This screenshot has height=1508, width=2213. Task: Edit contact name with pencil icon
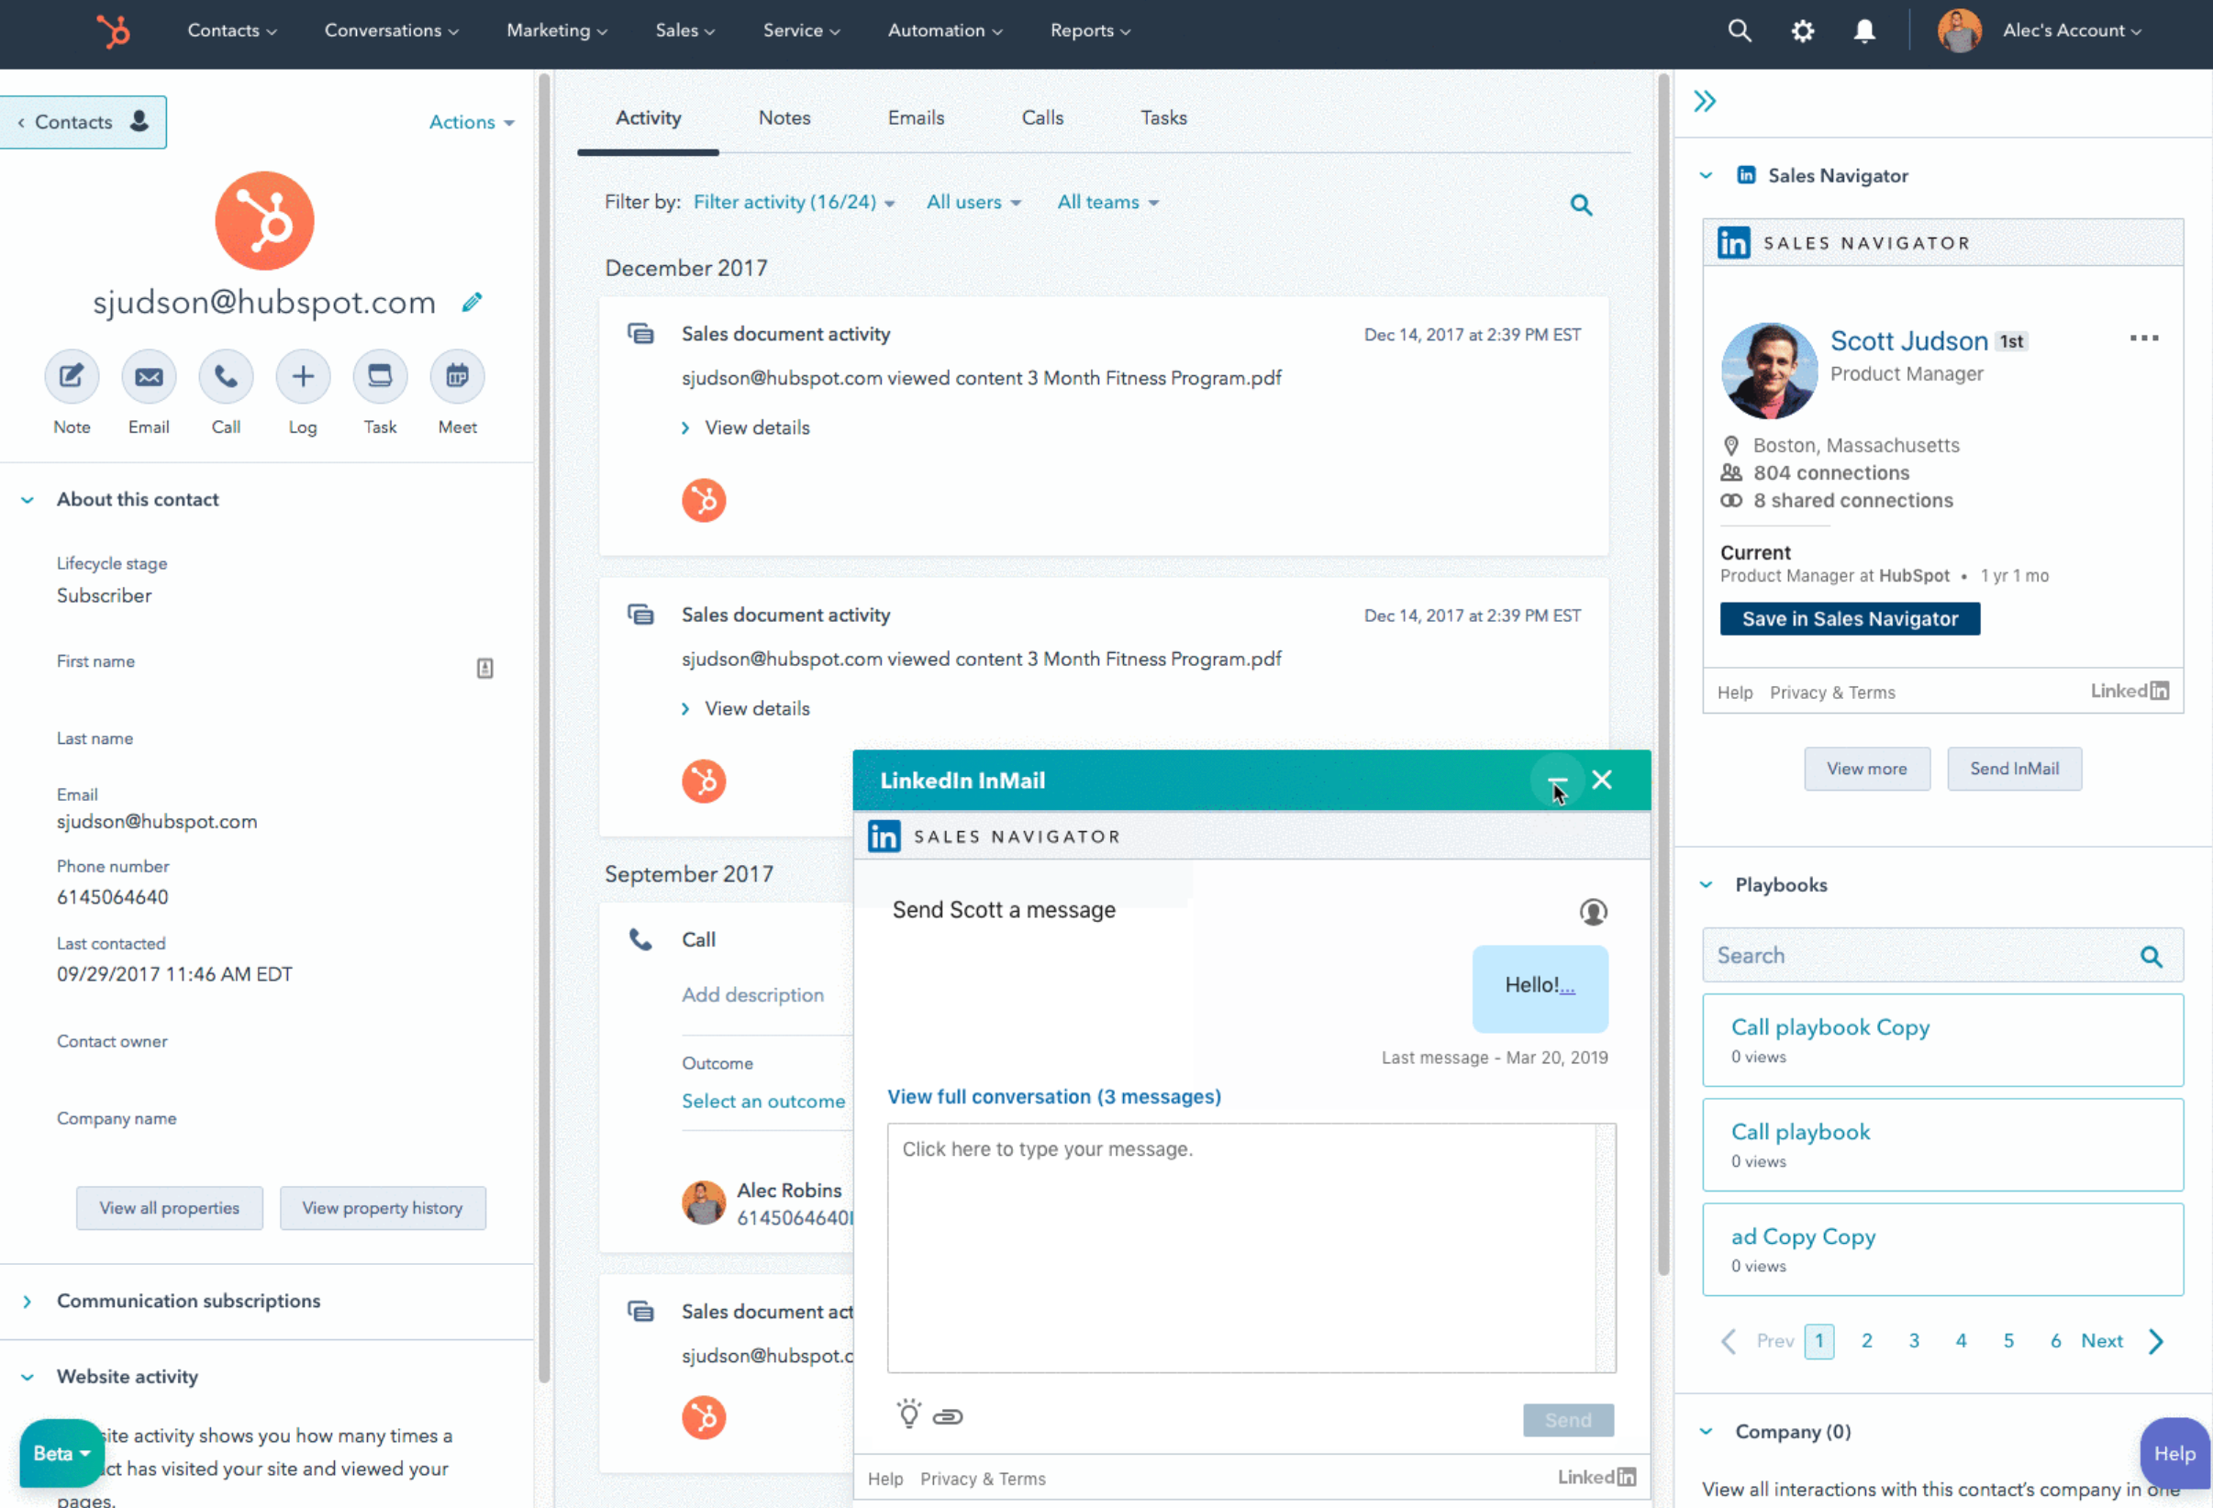pos(472,303)
